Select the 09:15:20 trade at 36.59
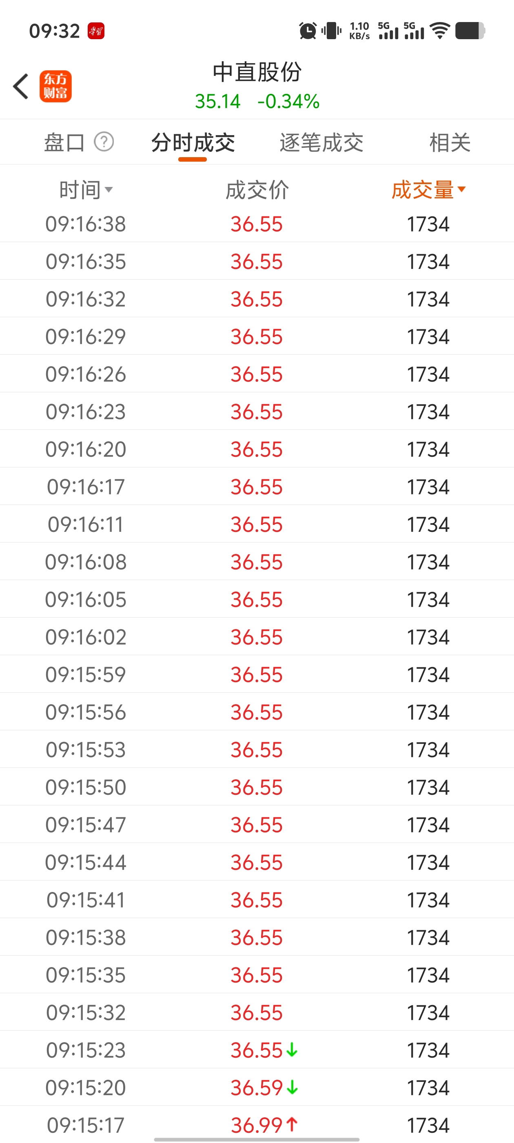Viewport: 514px width, 1143px height. (x=257, y=1087)
